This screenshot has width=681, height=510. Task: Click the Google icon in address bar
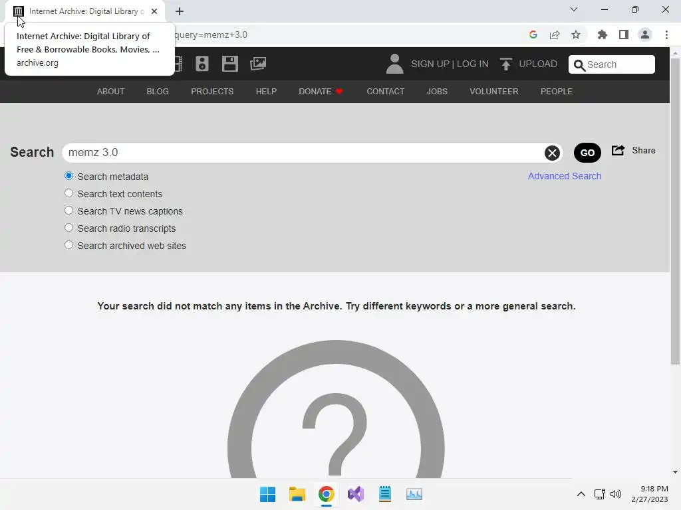[x=533, y=35]
